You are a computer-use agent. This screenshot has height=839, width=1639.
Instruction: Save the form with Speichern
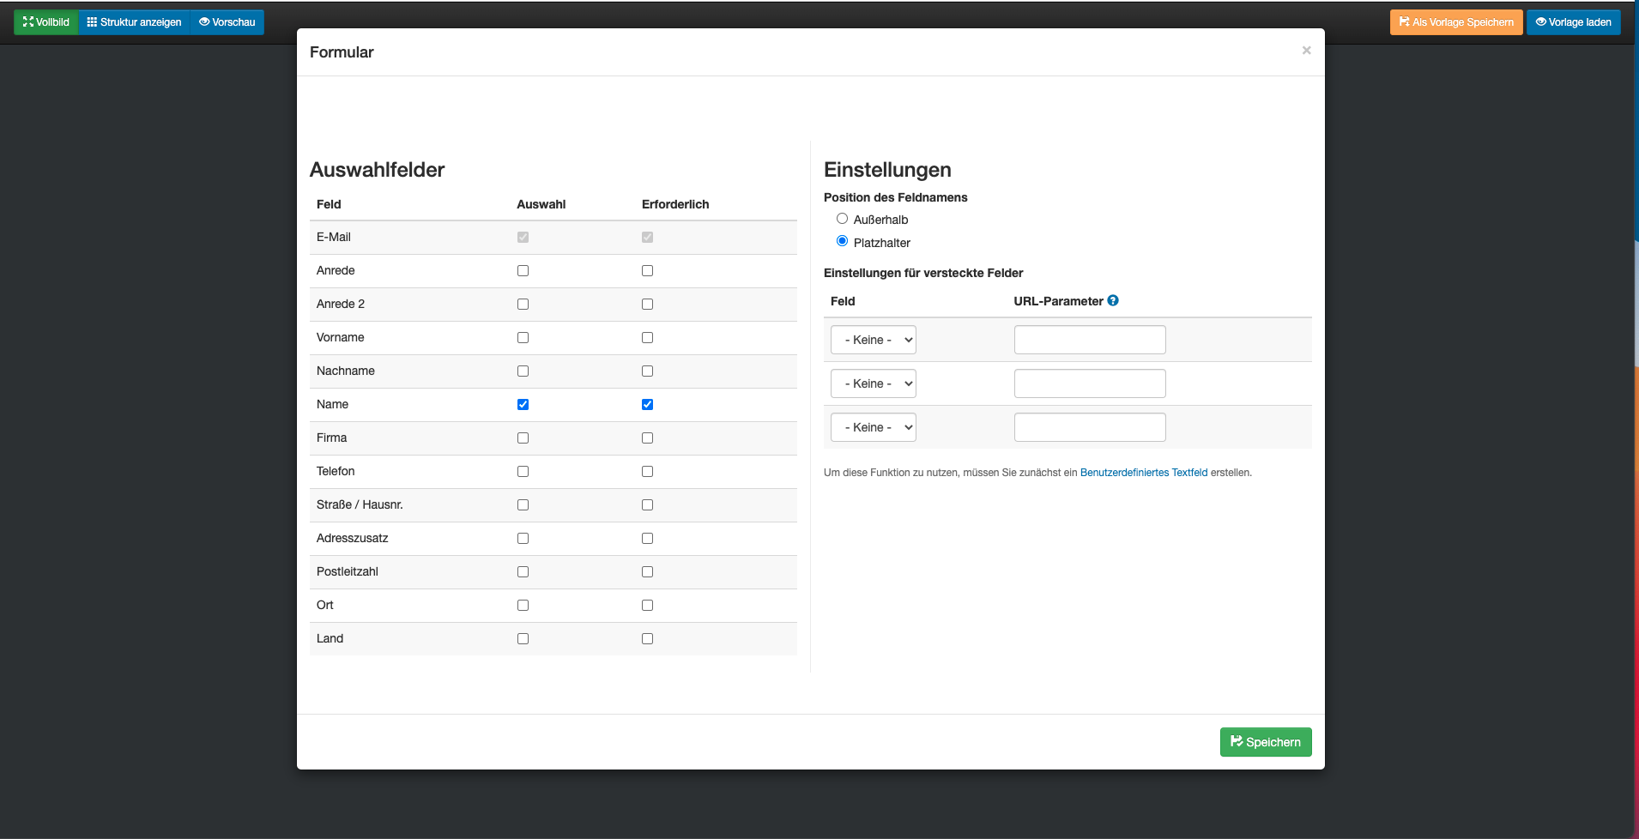tap(1266, 742)
